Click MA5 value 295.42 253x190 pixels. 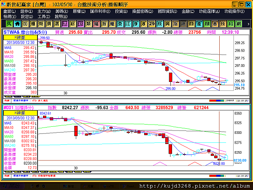click(x=29, y=48)
